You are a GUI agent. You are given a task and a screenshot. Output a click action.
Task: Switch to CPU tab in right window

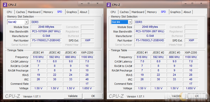coord(113,12)
